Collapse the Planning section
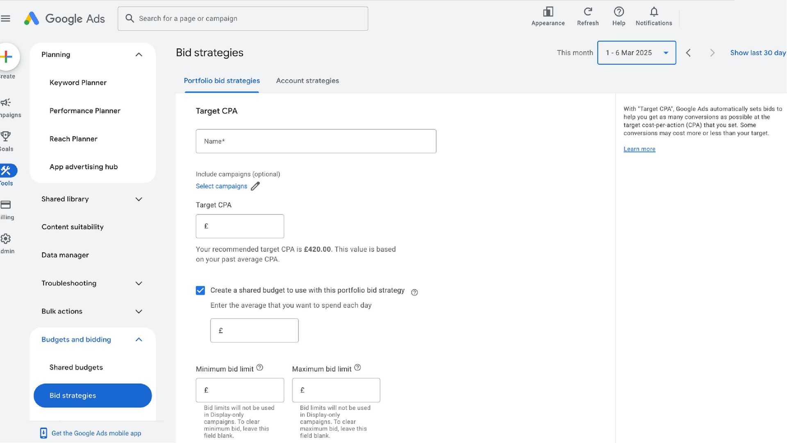The width and height of the screenshot is (787, 443). coord(139,55)
